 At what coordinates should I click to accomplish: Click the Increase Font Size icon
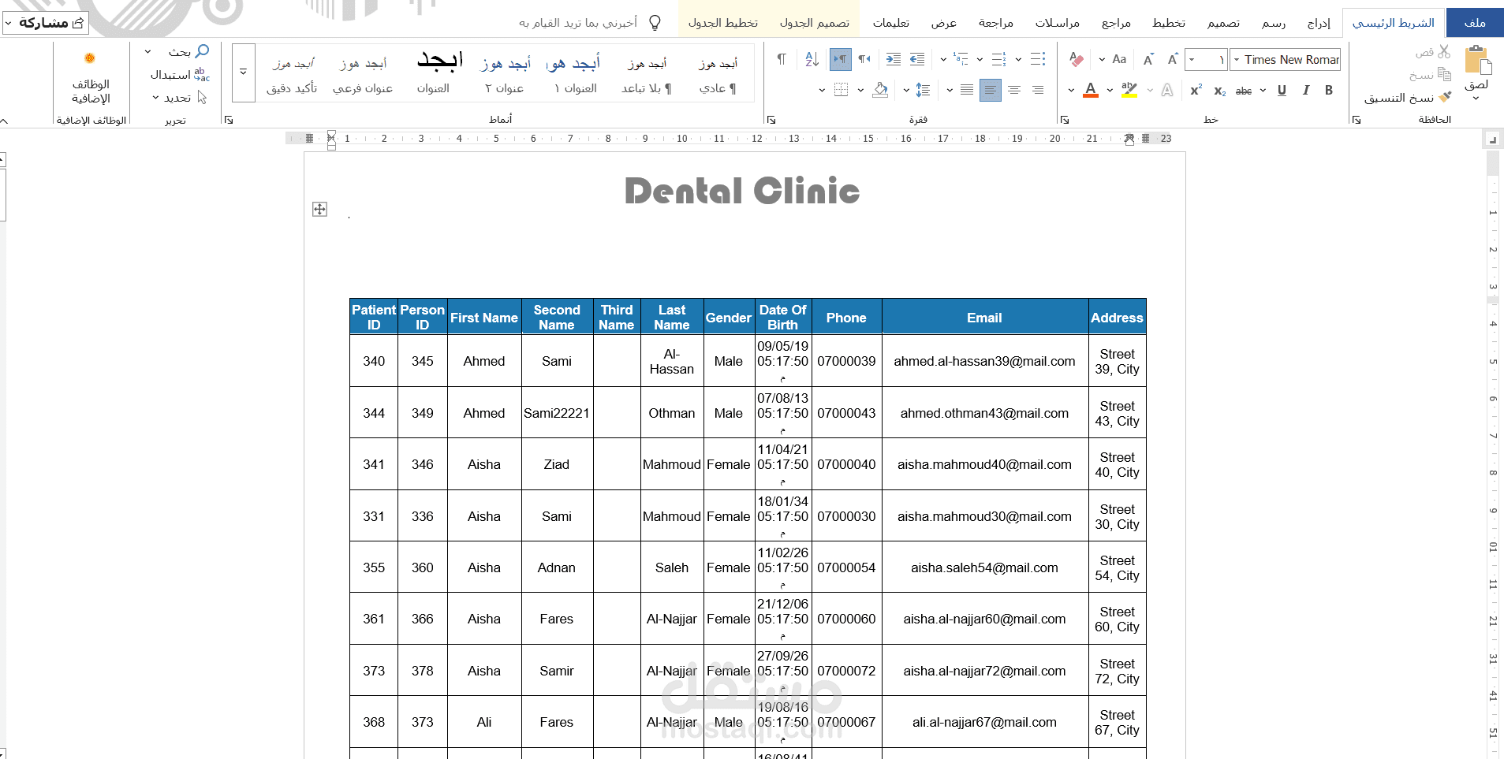click(1173, 59)
